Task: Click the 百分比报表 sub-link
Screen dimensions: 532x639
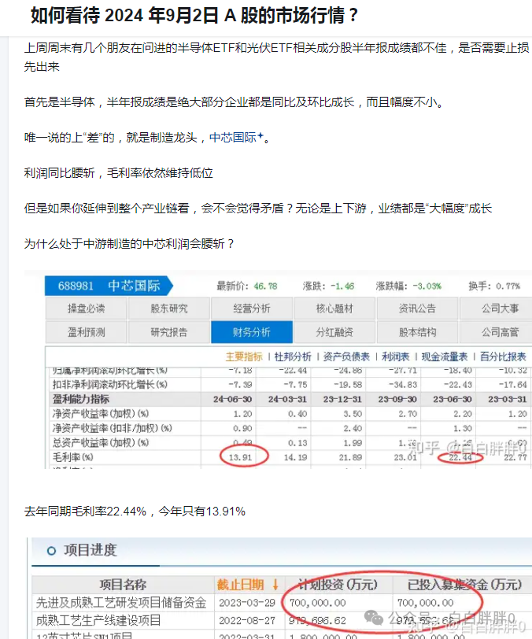Action: [x=503, y=357]
